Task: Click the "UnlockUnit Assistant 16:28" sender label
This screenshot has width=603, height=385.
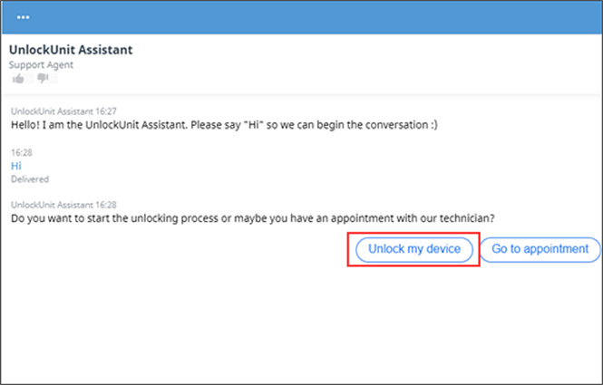Action: pos(63,206)
